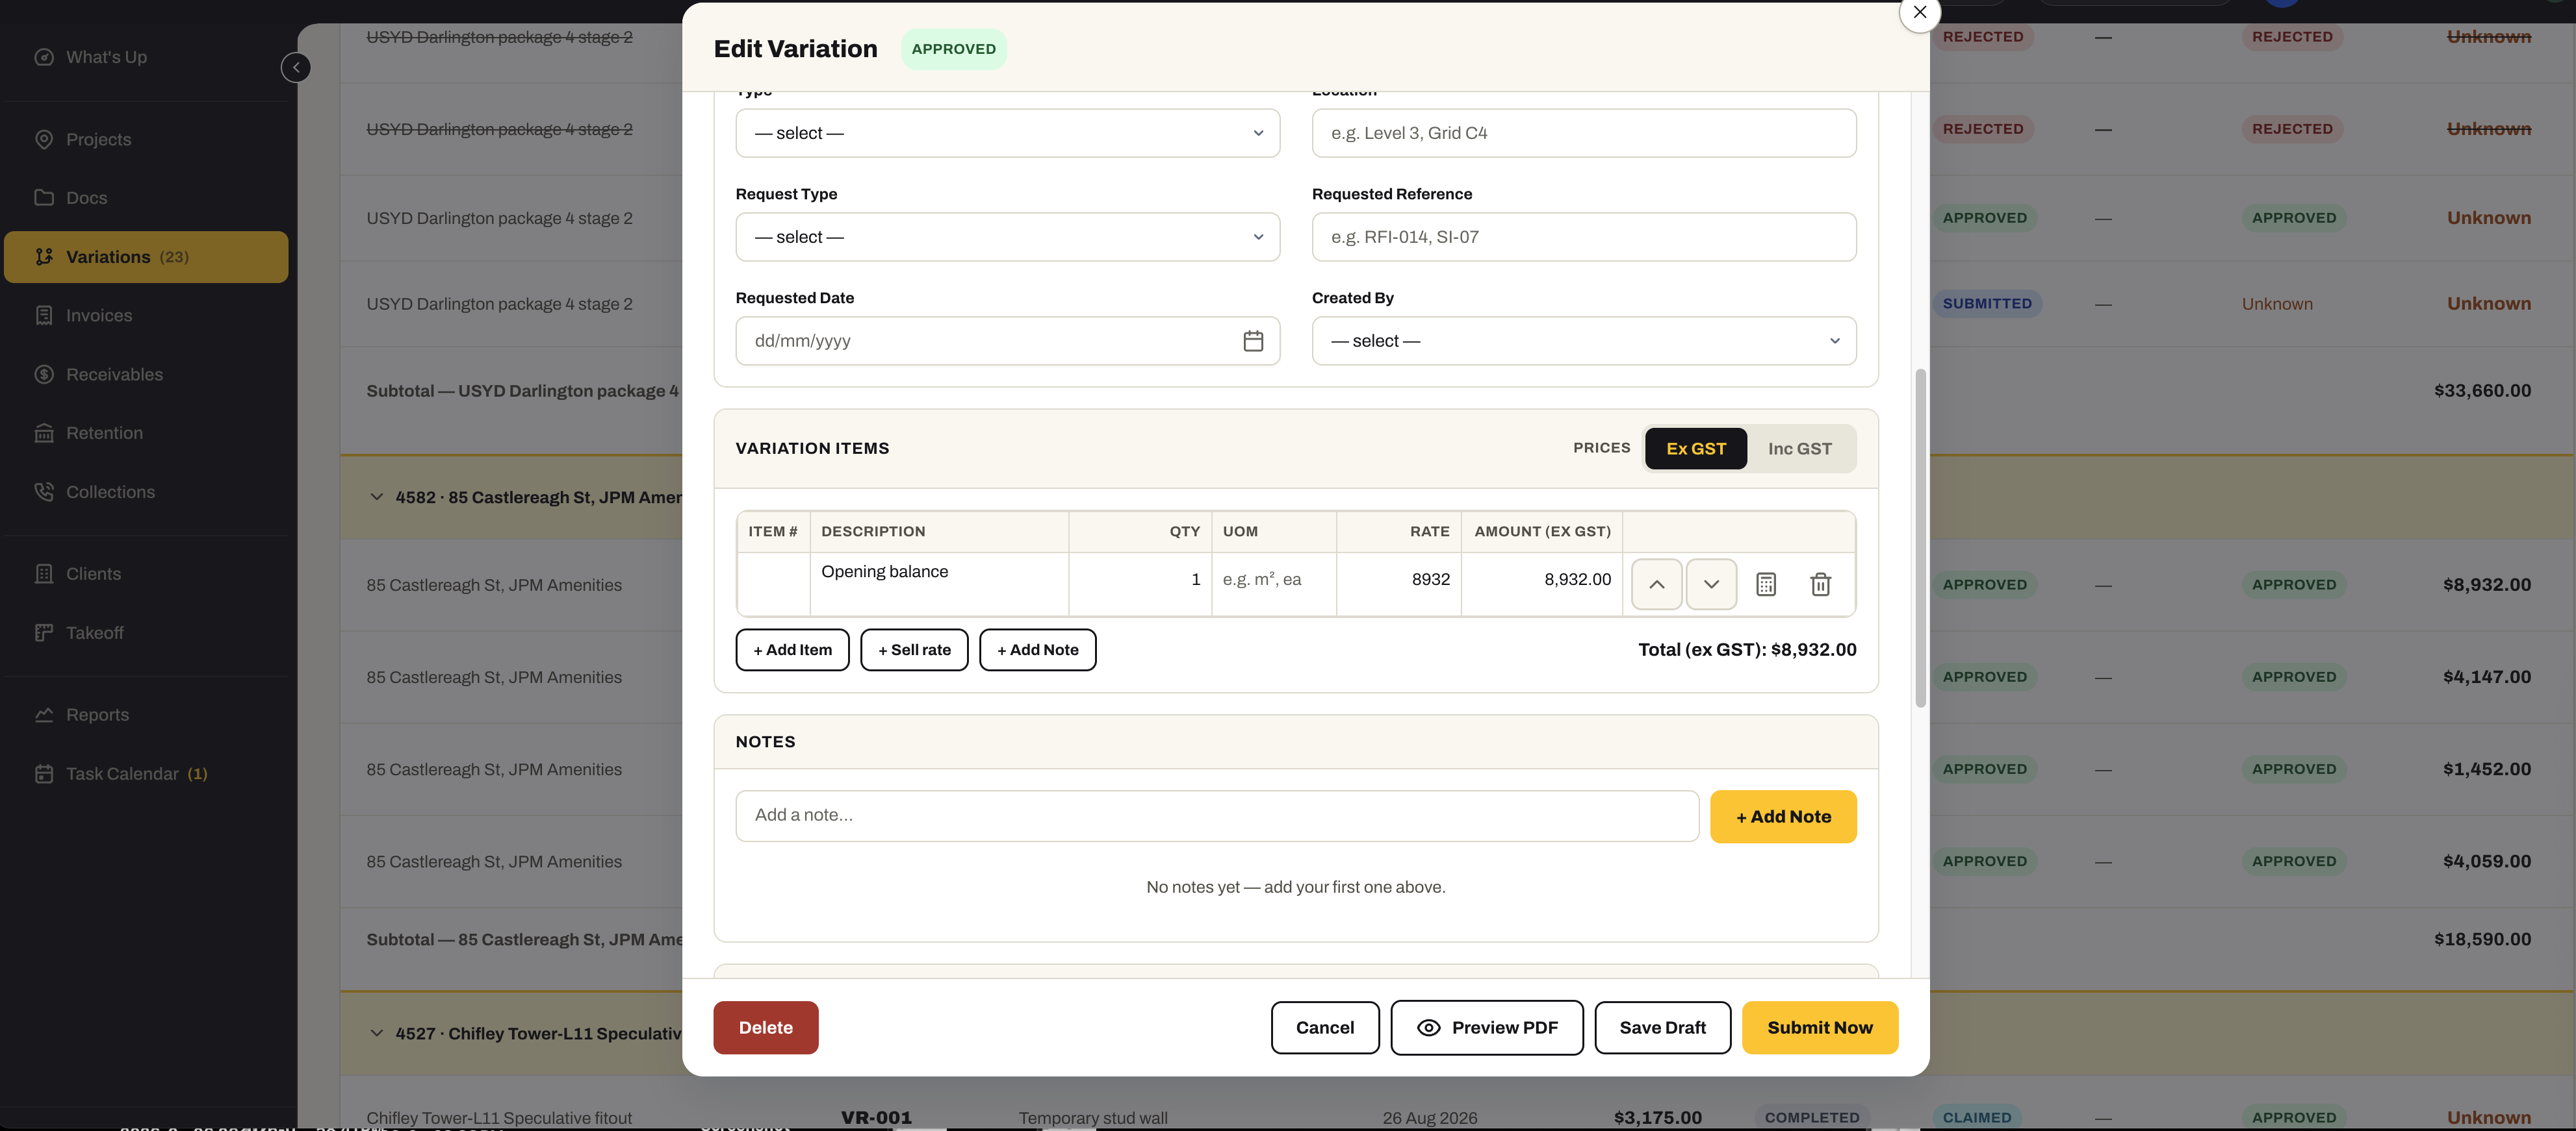The width and height of the screenshot is (2576, 1131).
Task: Click the yellow + Add Note button
Action: coord(1783,816)
